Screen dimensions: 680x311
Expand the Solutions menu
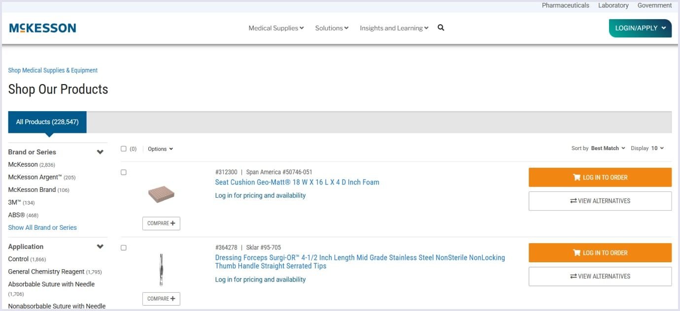coord(332,28)
